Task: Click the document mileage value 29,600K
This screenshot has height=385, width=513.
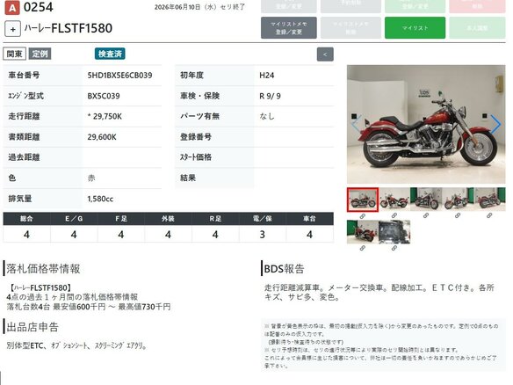Action: pos(102,137)
